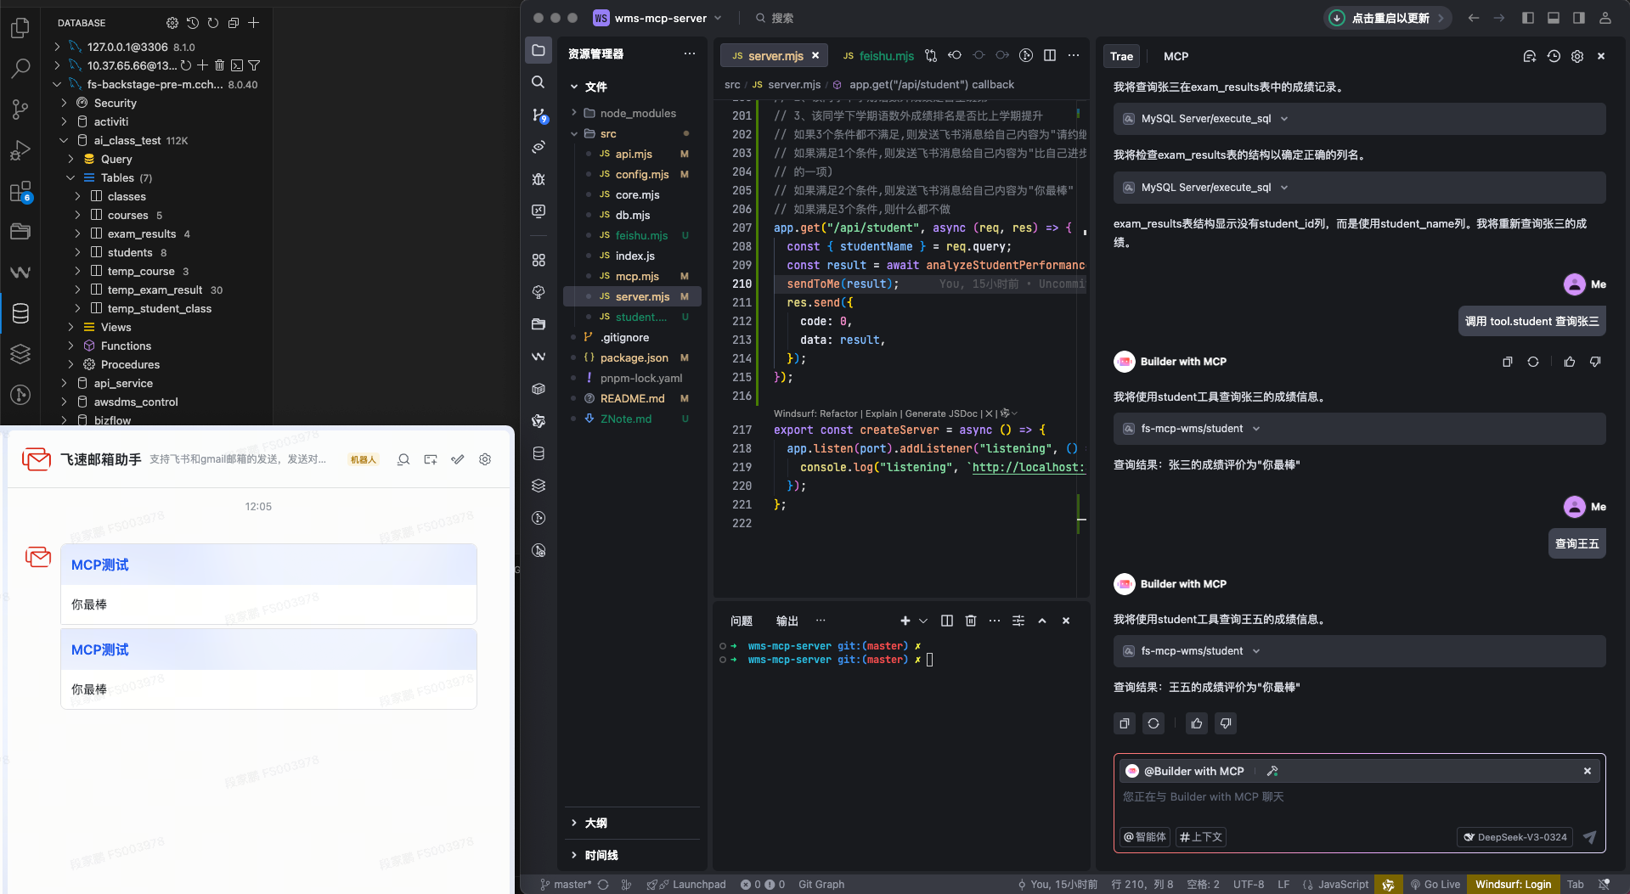Send the chat message
This screenshot has height=894, width=1630.
click(1589, 837)
